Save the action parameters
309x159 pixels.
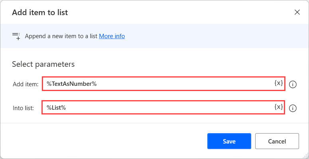[229, 141]
